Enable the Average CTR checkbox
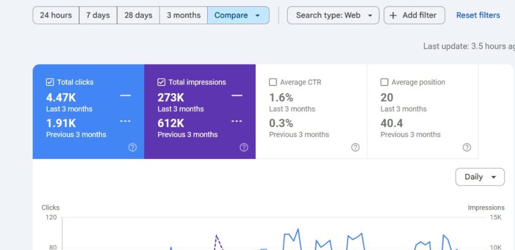 [273, 82]
